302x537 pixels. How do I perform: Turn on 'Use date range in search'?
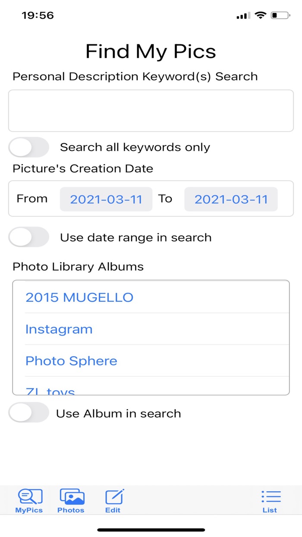click(28, 237)
